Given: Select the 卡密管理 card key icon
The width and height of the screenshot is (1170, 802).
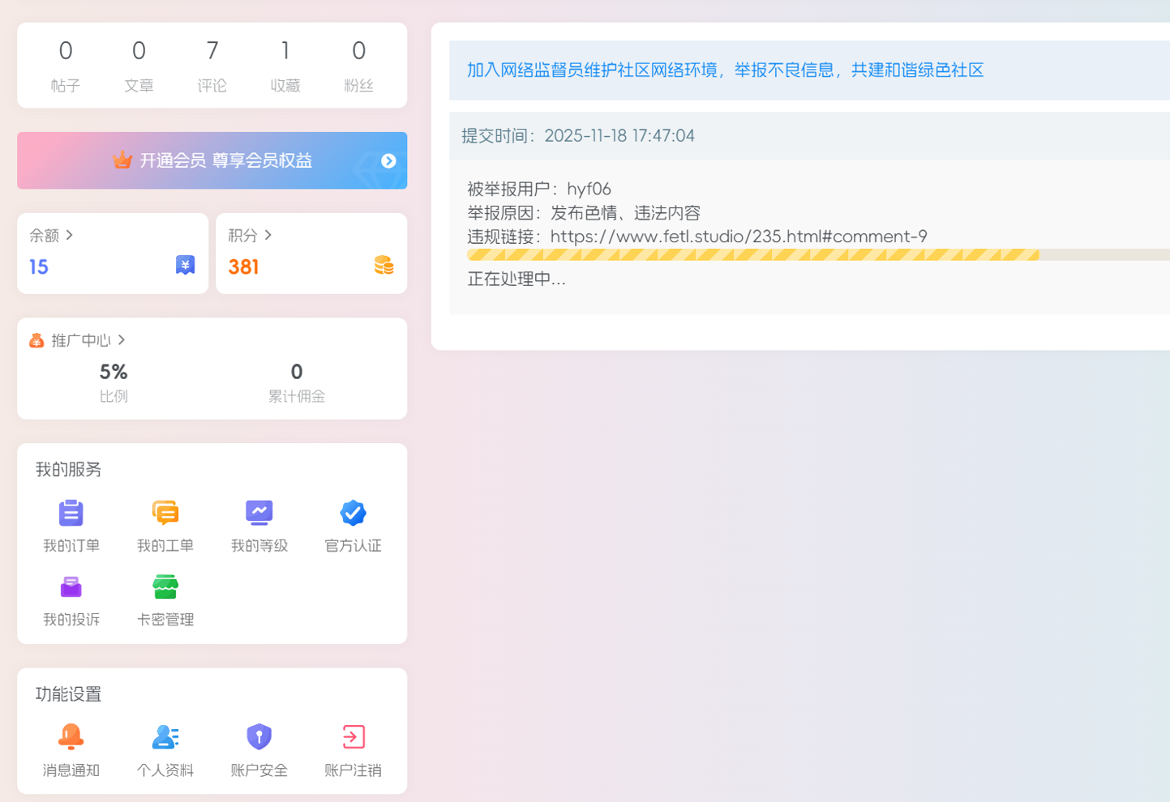Looking at the screenshot, I should [x=165, y=587].
